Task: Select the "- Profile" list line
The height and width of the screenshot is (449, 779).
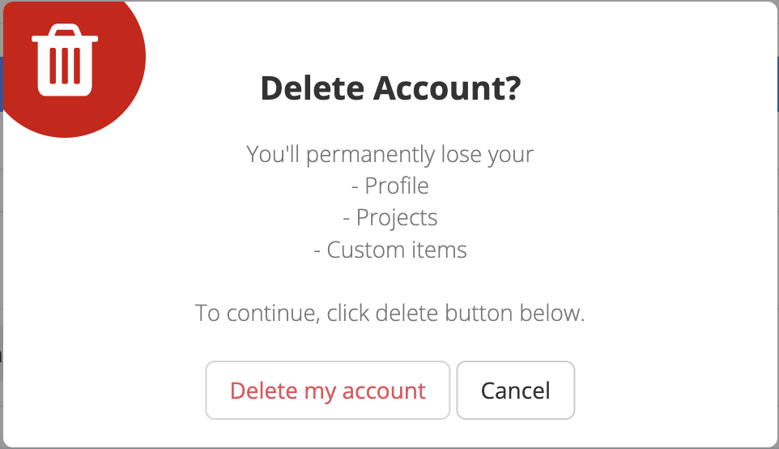Action: pos(389,186)
